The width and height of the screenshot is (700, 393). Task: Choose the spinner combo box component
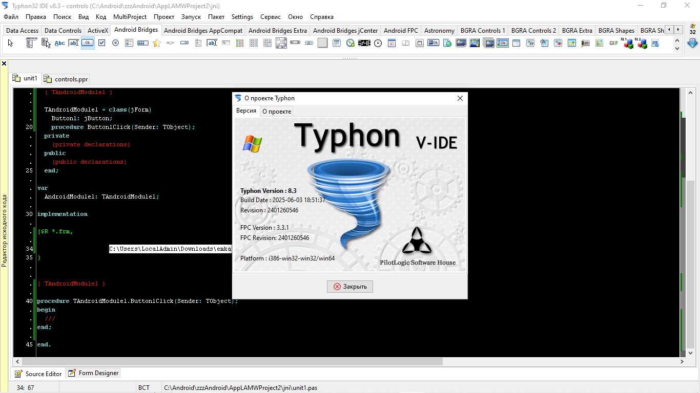point(184,43)
